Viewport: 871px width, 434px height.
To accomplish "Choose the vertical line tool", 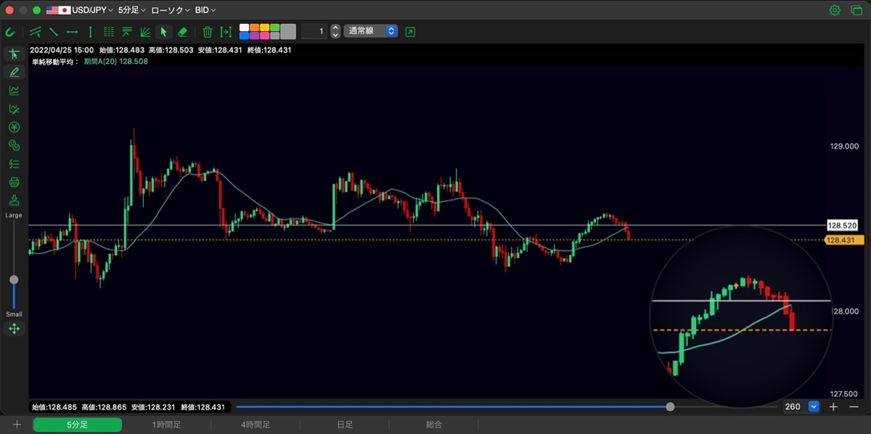I will (x=90, y=32).
